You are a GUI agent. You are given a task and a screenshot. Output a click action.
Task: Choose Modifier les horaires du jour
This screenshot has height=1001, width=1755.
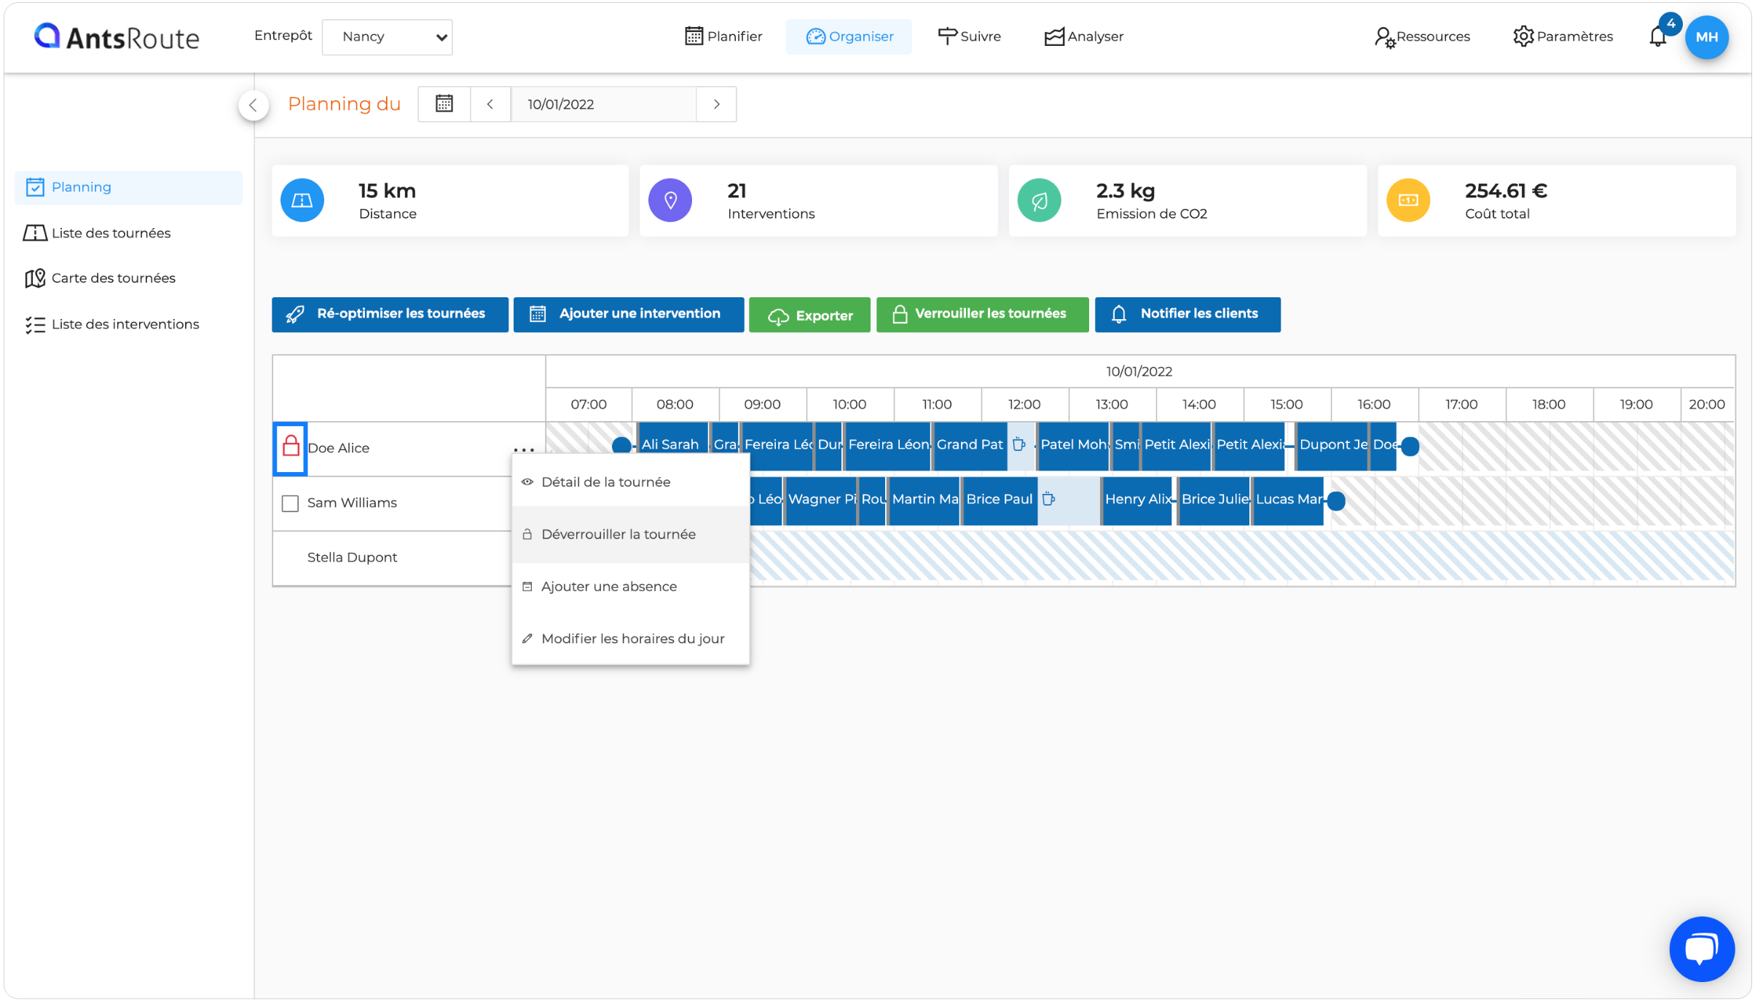pyautogui.click(x=630, y=639)
